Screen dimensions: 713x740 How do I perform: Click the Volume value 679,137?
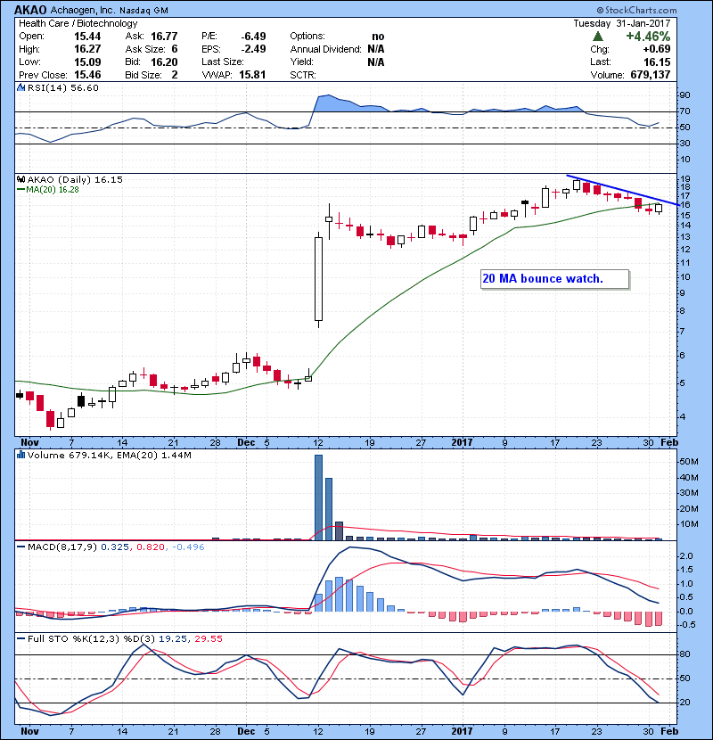click(x=651, y=75)
